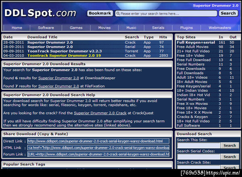Screen dimensions: 242x177
Task: Follow Superior Drummer 2.0 link at FileFixation
Action: point(58,86)
